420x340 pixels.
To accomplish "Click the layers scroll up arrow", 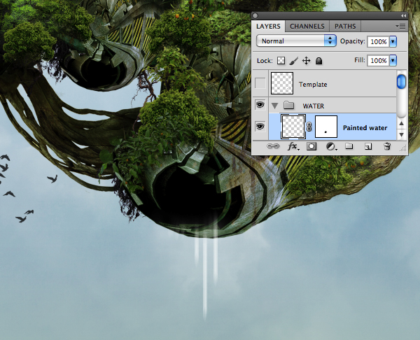I will tap(401, 124).
